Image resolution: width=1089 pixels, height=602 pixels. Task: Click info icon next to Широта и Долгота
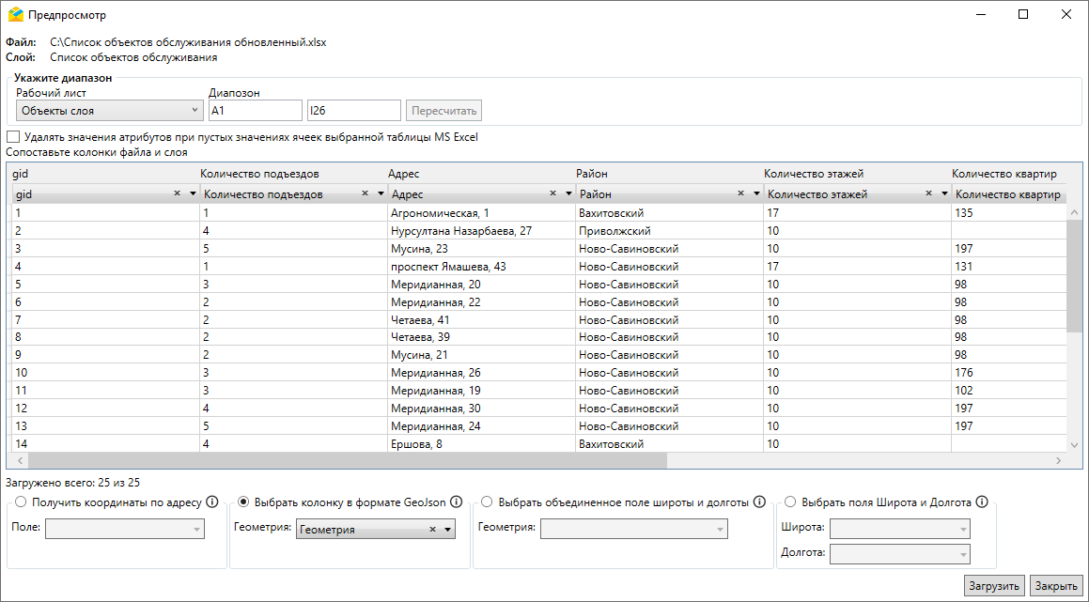click(982, 502)
